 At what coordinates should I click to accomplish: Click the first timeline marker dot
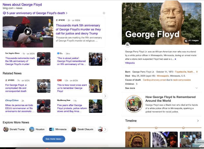click(129, 128)
